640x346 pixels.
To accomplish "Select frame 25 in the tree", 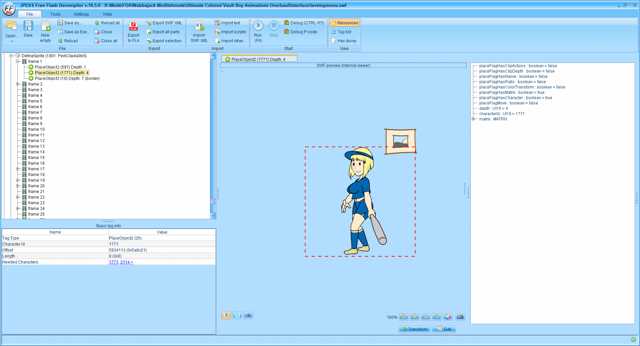I will tap(36, 214).
